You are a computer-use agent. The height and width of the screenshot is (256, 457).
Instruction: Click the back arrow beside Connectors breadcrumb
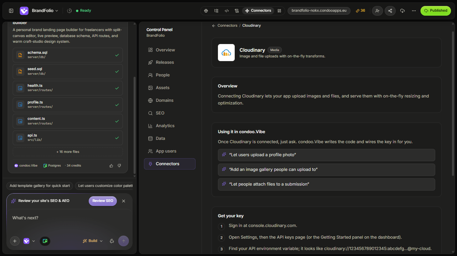pos(214,26)
